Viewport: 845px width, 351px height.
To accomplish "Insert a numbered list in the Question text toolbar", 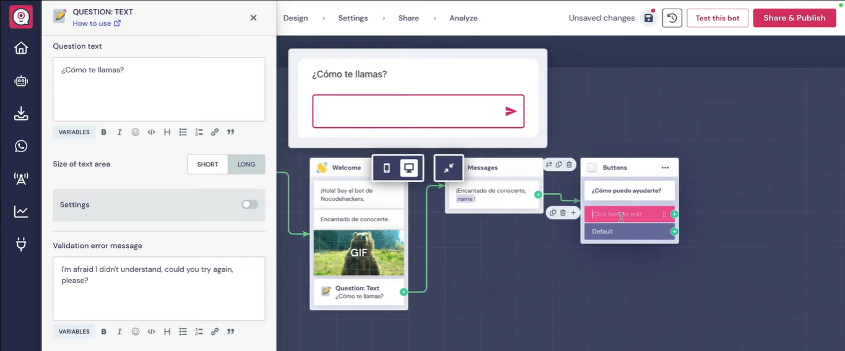I will pyautogui.click(x=199, y=132).
